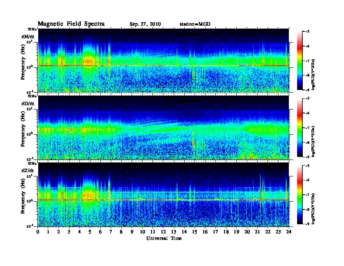Click hour tick label "19" on the time axis

tap(236, 232)
